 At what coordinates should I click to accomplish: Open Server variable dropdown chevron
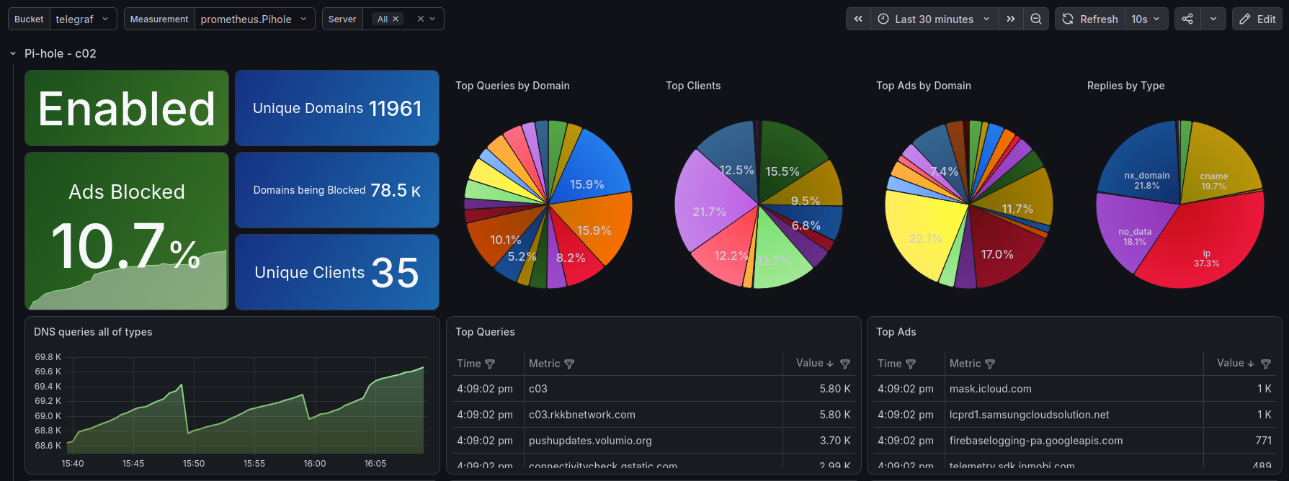coord(432,19)
